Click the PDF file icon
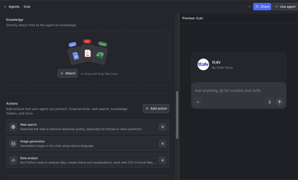 click(x=88, y=53)
